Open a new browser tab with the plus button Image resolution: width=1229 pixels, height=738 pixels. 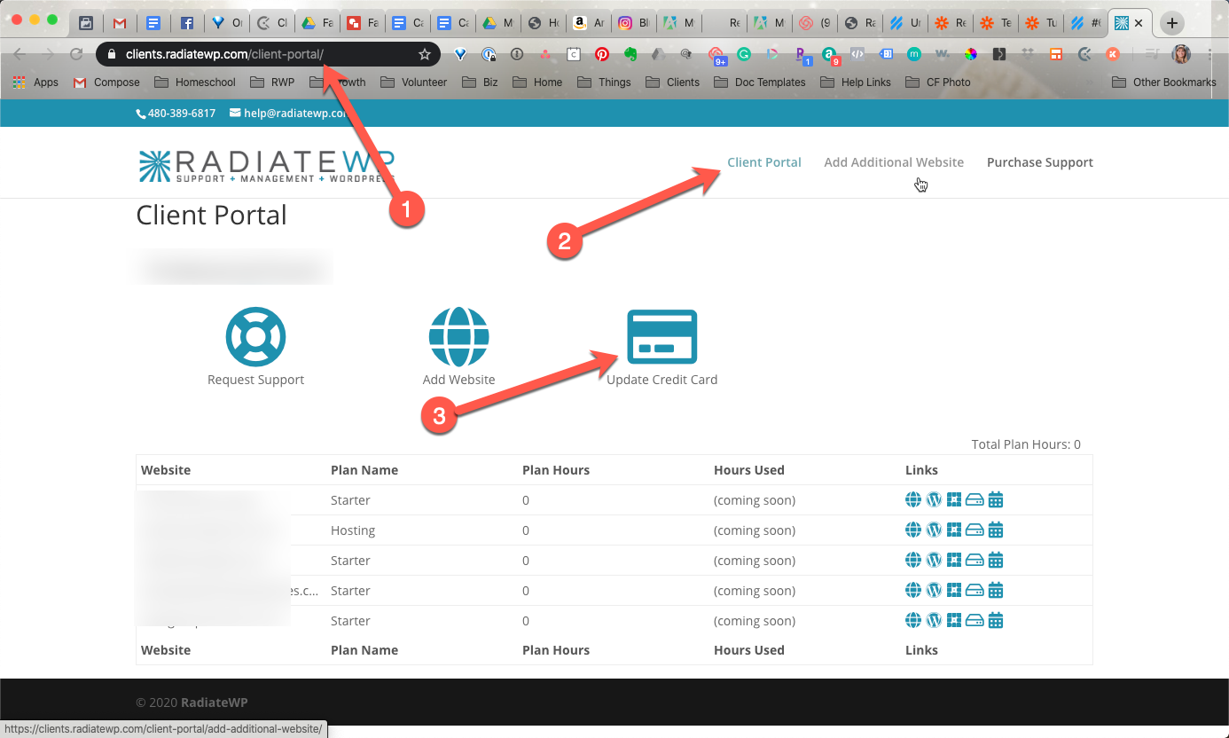(x=1172, y=23)
